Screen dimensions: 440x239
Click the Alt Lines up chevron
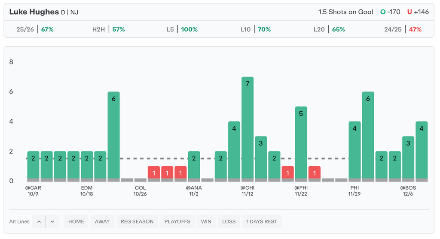(39, 221)
